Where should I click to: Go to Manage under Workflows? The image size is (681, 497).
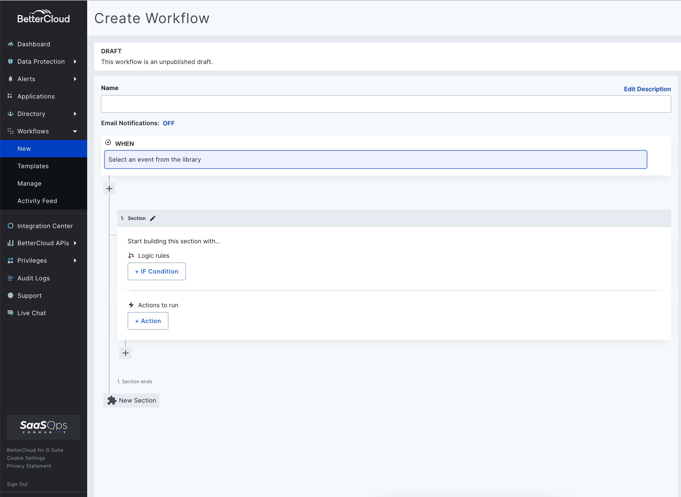(x=29, y=183)
